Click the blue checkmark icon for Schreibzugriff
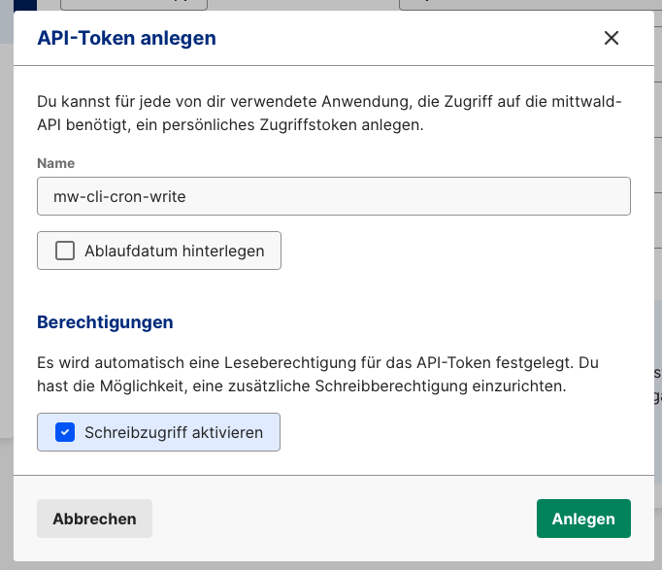662x570 pixels. pos(65,432)
